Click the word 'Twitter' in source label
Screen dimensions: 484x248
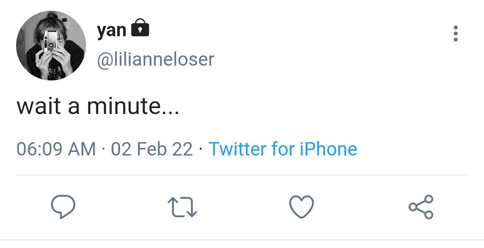tap(238, 149)
